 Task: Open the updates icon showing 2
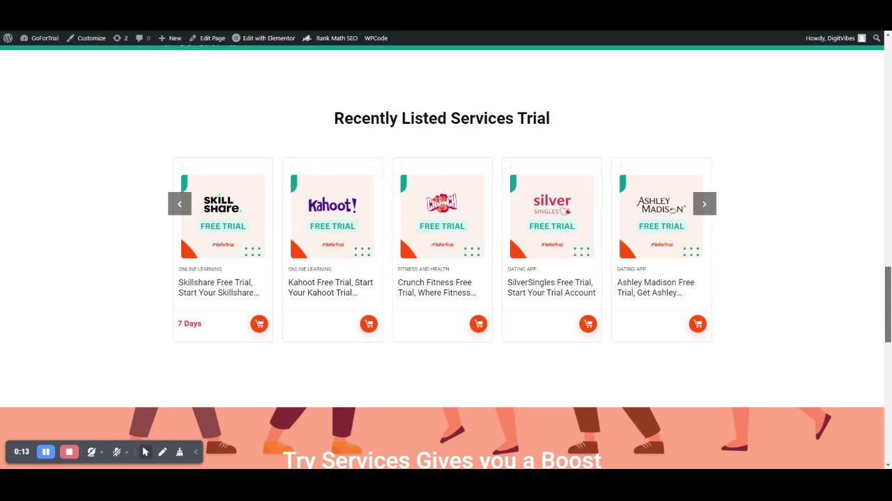[x=121, y=38]
